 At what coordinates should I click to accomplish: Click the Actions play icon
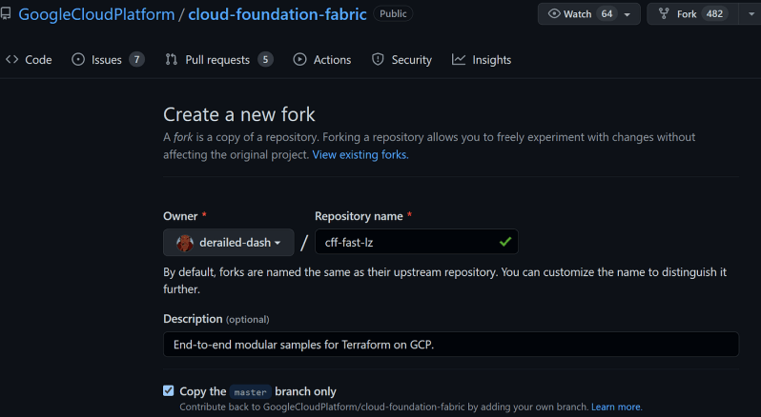(300, 60)
